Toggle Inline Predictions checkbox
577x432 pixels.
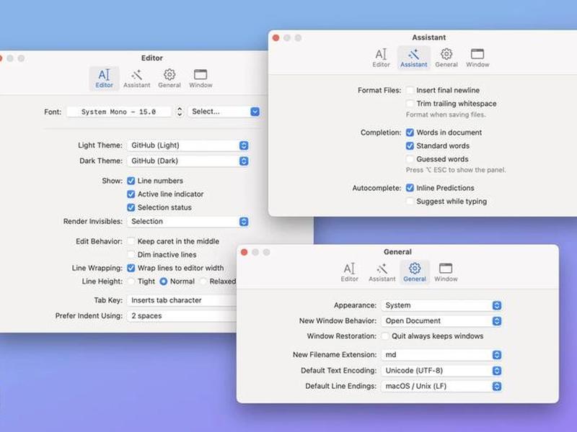tap(410, 188)
